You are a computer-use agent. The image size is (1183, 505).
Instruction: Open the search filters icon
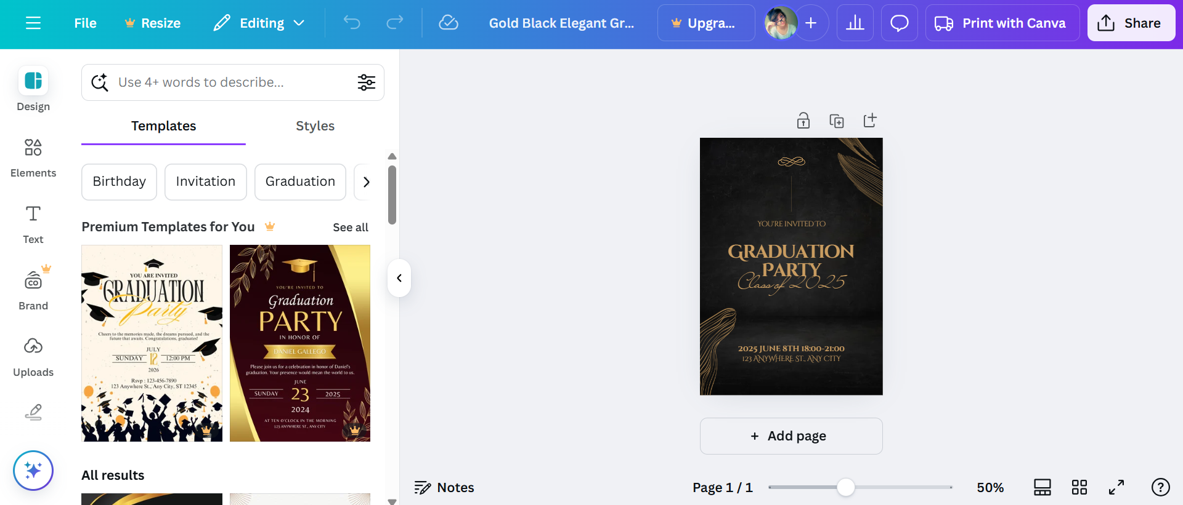click(367, 82)
